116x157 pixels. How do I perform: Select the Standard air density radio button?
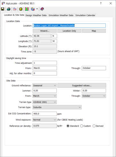coord(68,126)
